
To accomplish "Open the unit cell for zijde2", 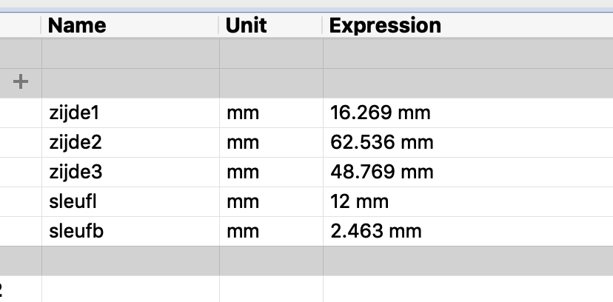I will pyautogui.click(x=243, y=143).
